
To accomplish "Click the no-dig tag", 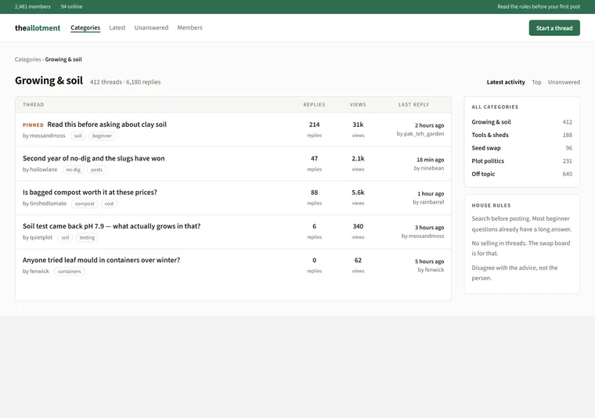I will [74, 170].
